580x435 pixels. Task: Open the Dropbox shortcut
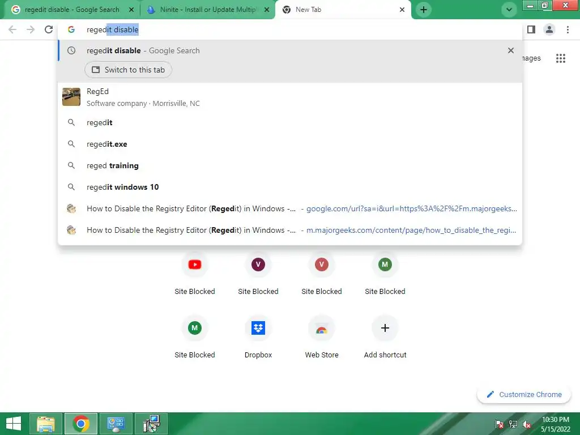point(258,336)
